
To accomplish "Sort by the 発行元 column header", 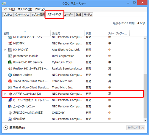I will [67, 33].
